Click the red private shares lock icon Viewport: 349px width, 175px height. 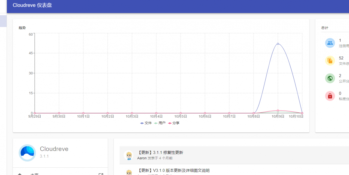[x=330, y=96]
